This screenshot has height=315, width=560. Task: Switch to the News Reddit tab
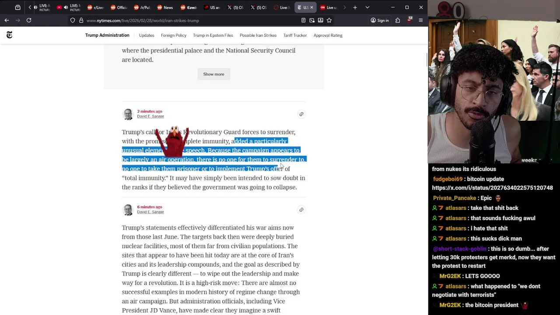165,7
